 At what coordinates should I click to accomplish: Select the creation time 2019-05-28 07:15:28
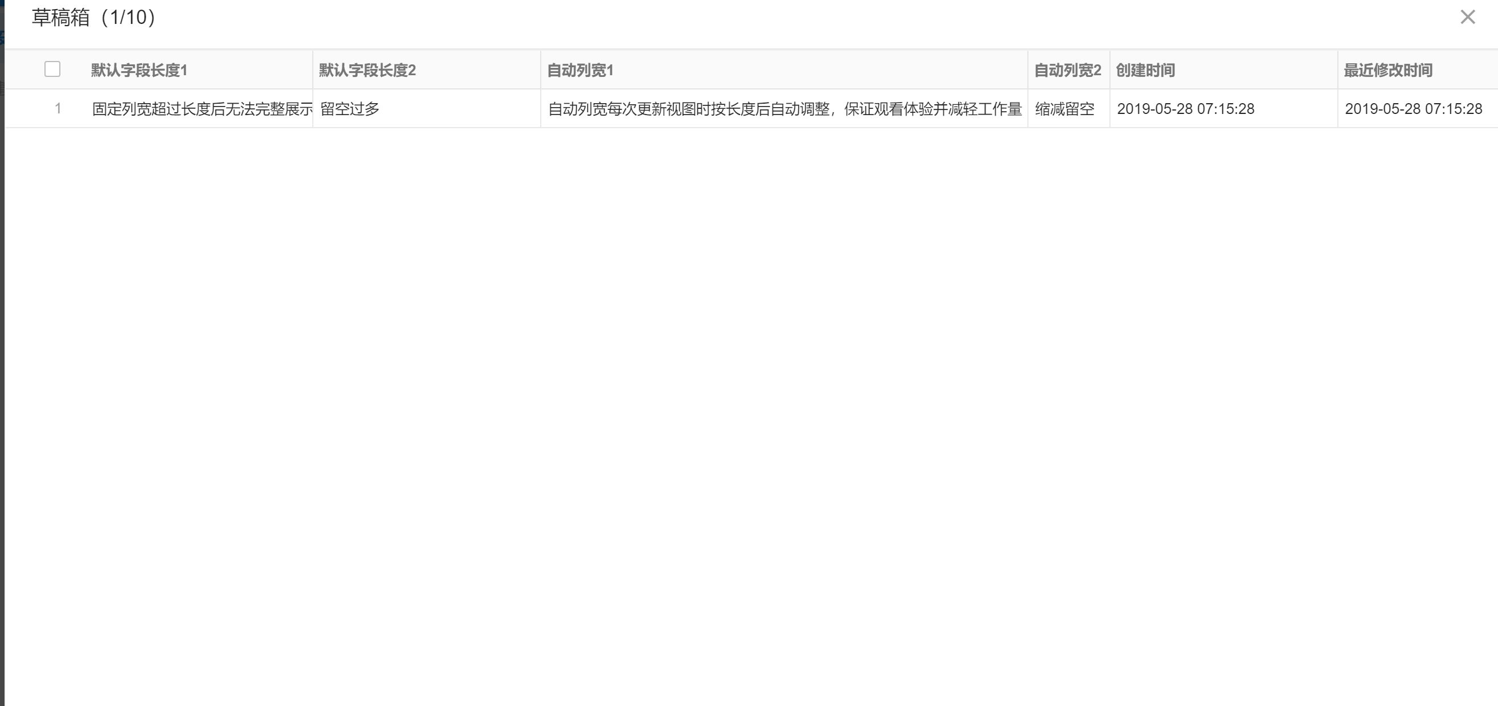point(1186,108)
